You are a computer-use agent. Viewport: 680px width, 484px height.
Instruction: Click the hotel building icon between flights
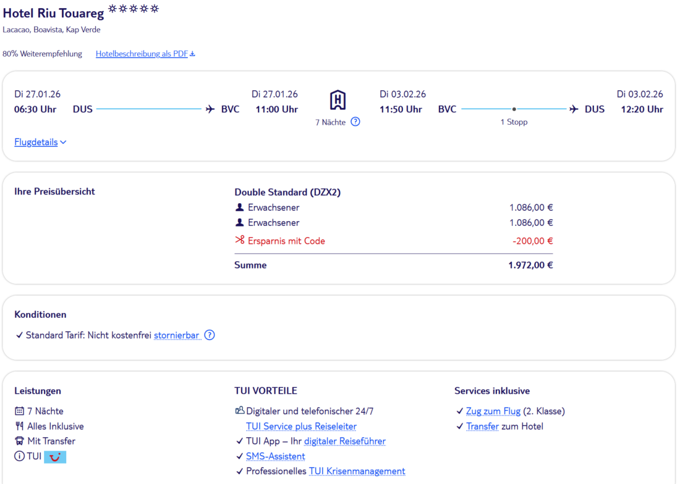(338, 100)
